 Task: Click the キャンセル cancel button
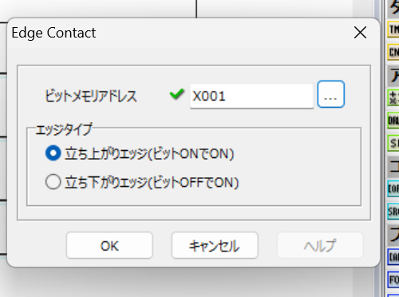pos(215,245)
